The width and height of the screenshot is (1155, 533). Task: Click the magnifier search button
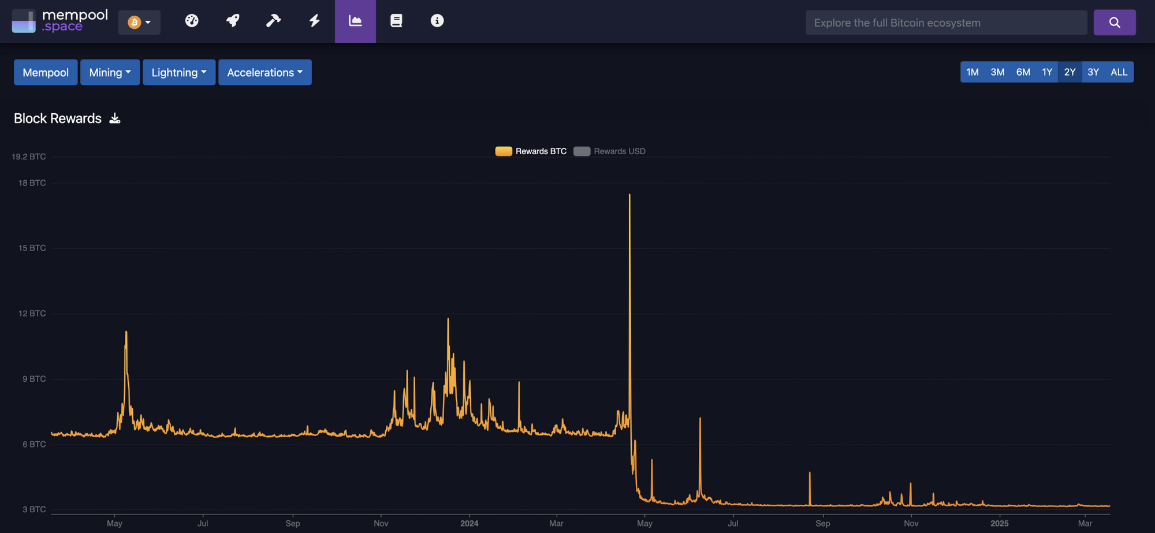pos(1114,23)
